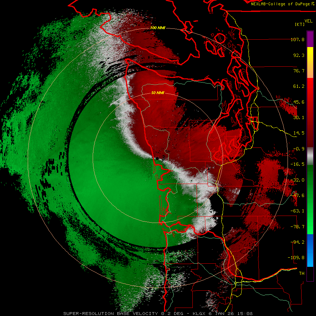Select the -47.6 velocity scale value
Image resolution: width=316 pixels, height=316 pixels.
tap(297, 196)
